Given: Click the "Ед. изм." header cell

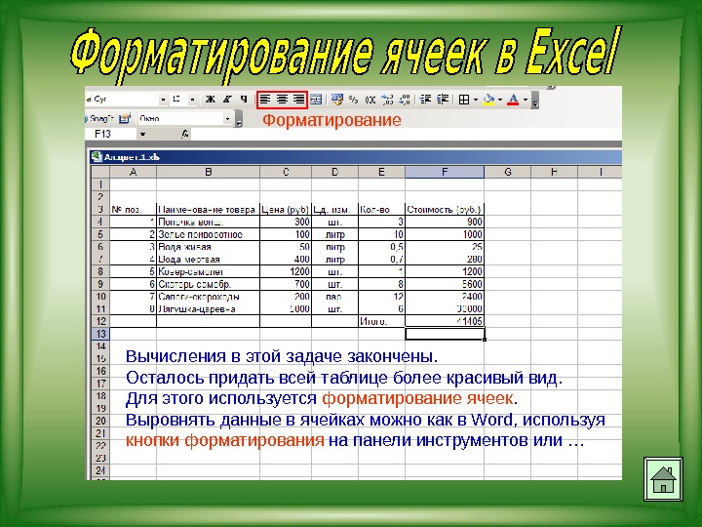Looking at the screenshot, I should pyautogui.click(x=334, y=209).
